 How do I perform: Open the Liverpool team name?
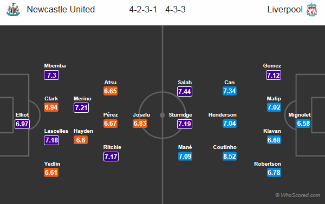coord(285,10)
